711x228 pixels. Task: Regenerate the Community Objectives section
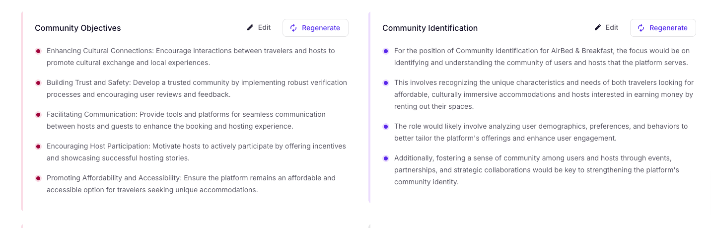315,28
